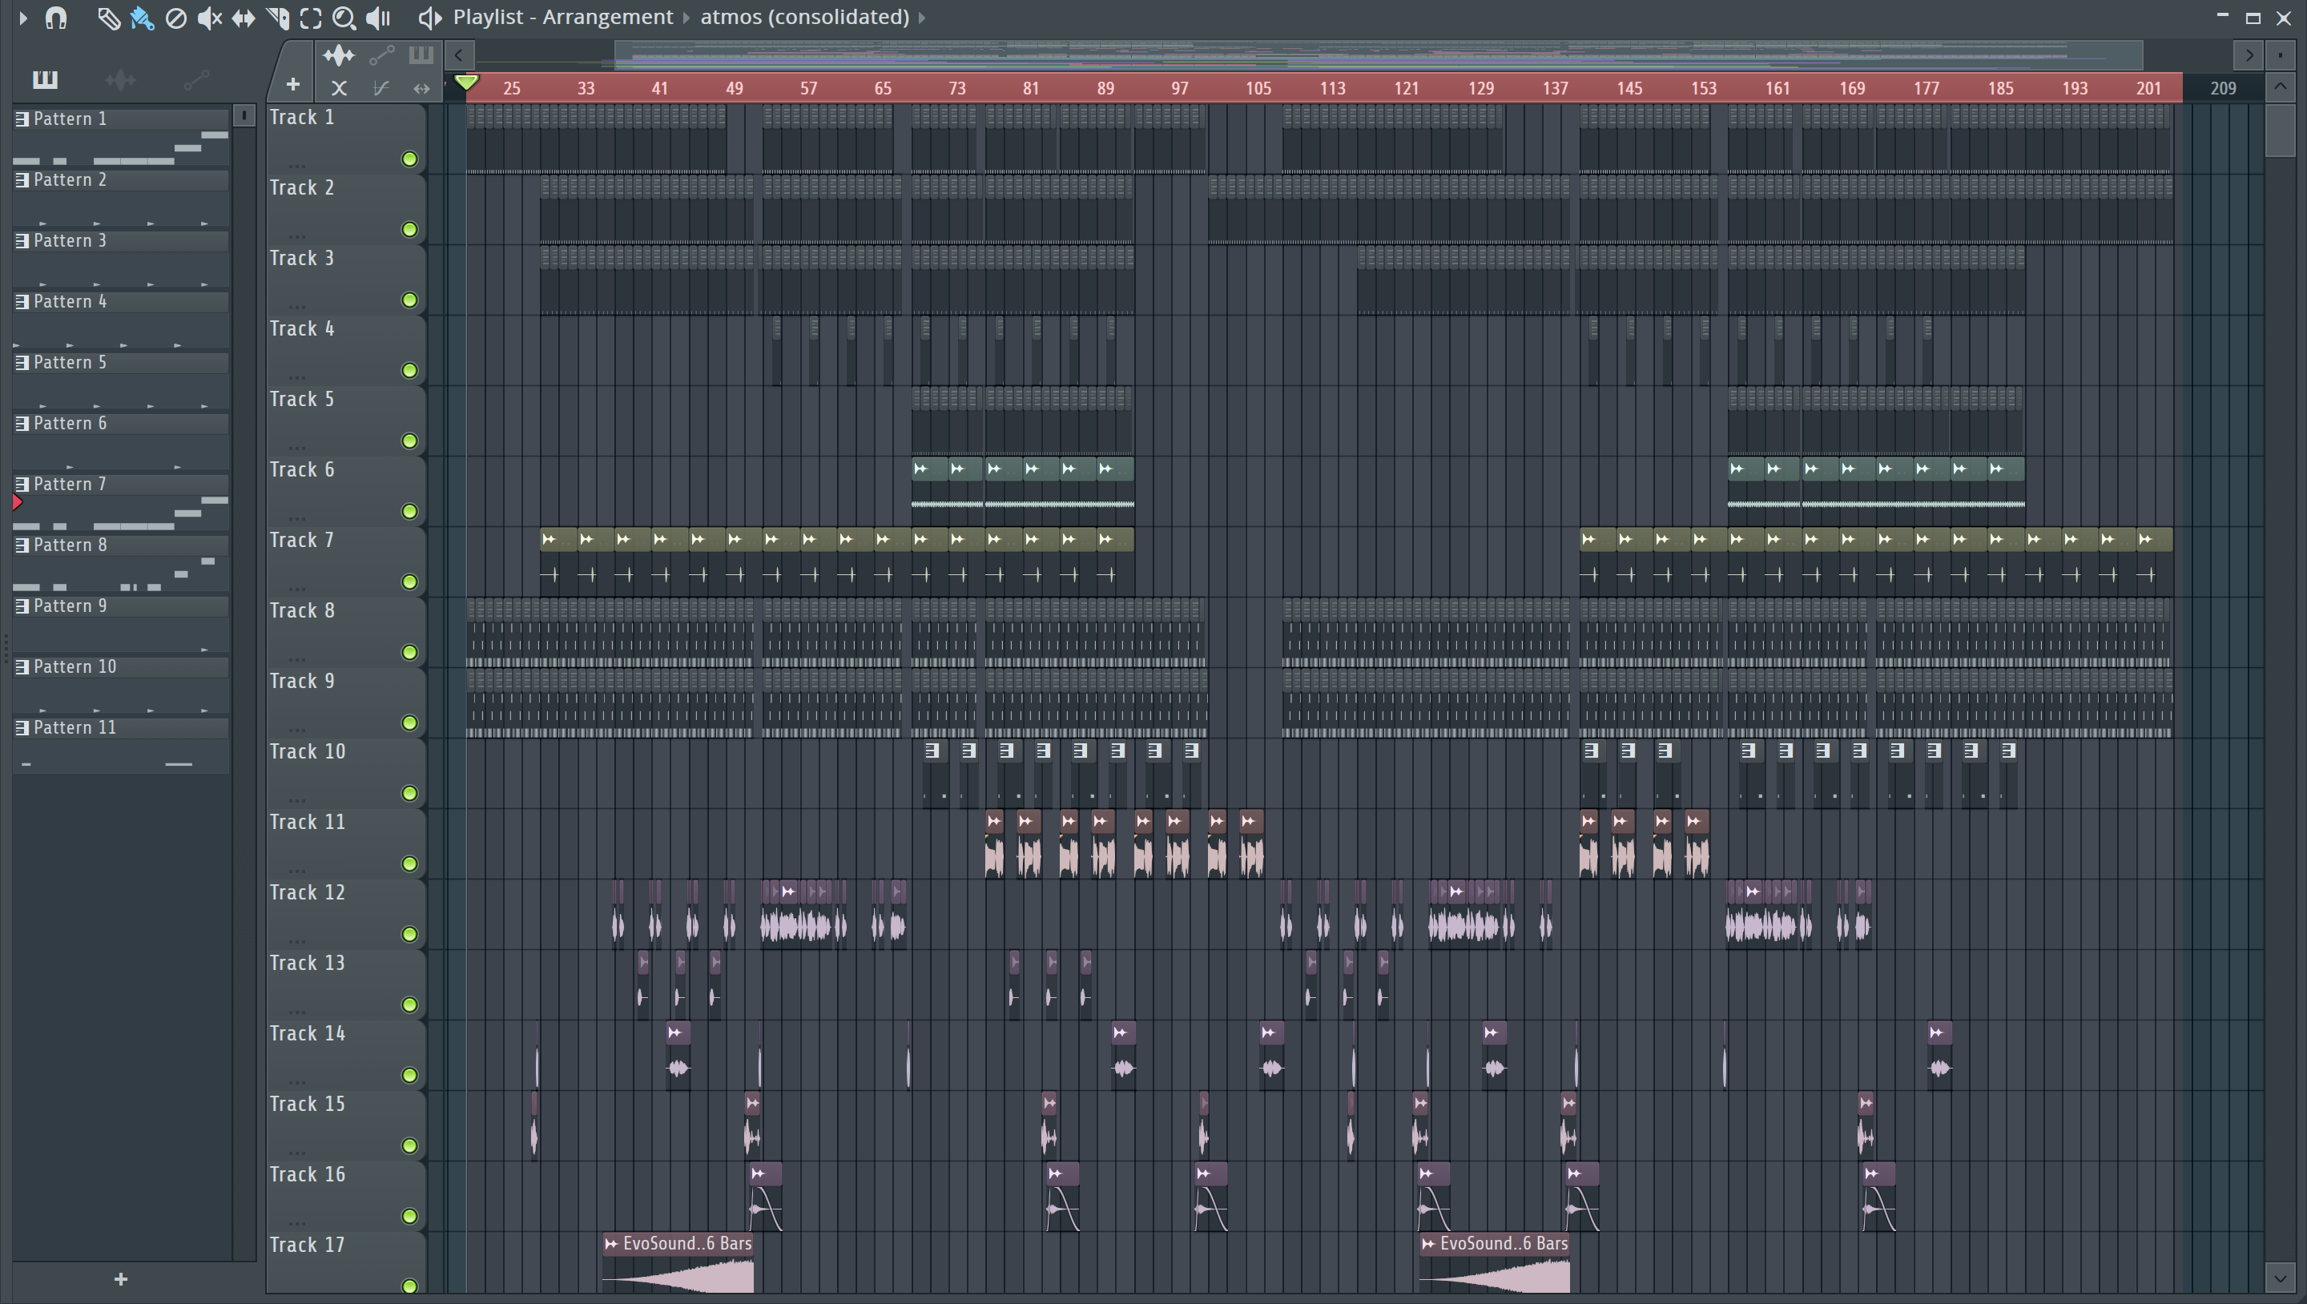Select first EvoSound..6 Bars clip
The height and width of the screenshot is (1304, 2307).
[678, 1263]
